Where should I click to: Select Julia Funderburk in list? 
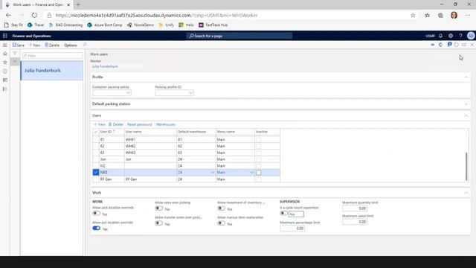[51, 71]
